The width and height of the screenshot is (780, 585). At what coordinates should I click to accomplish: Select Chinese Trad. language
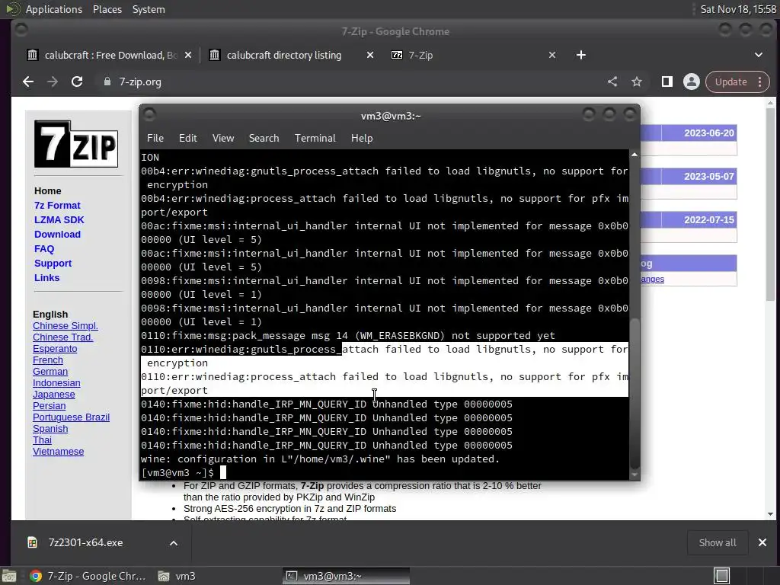(62, 337)
